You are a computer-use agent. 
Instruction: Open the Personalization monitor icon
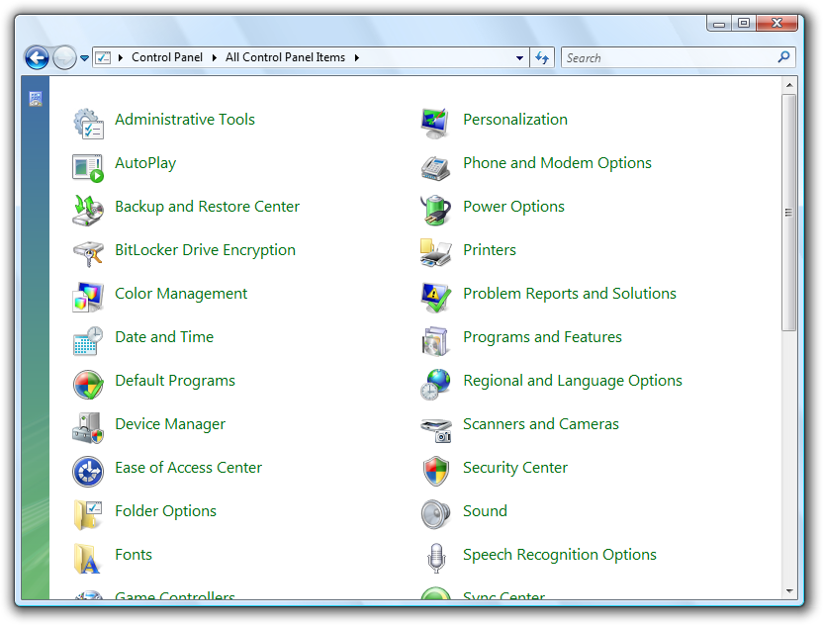tap(435, 124)
